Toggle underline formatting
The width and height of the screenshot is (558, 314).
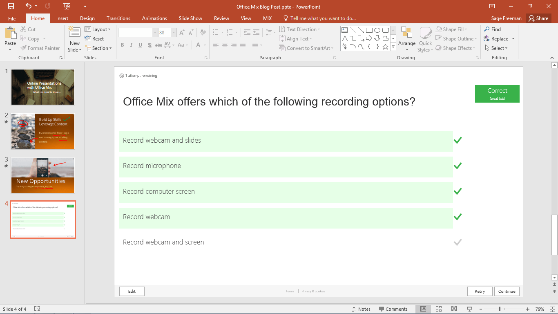(140, 45)
